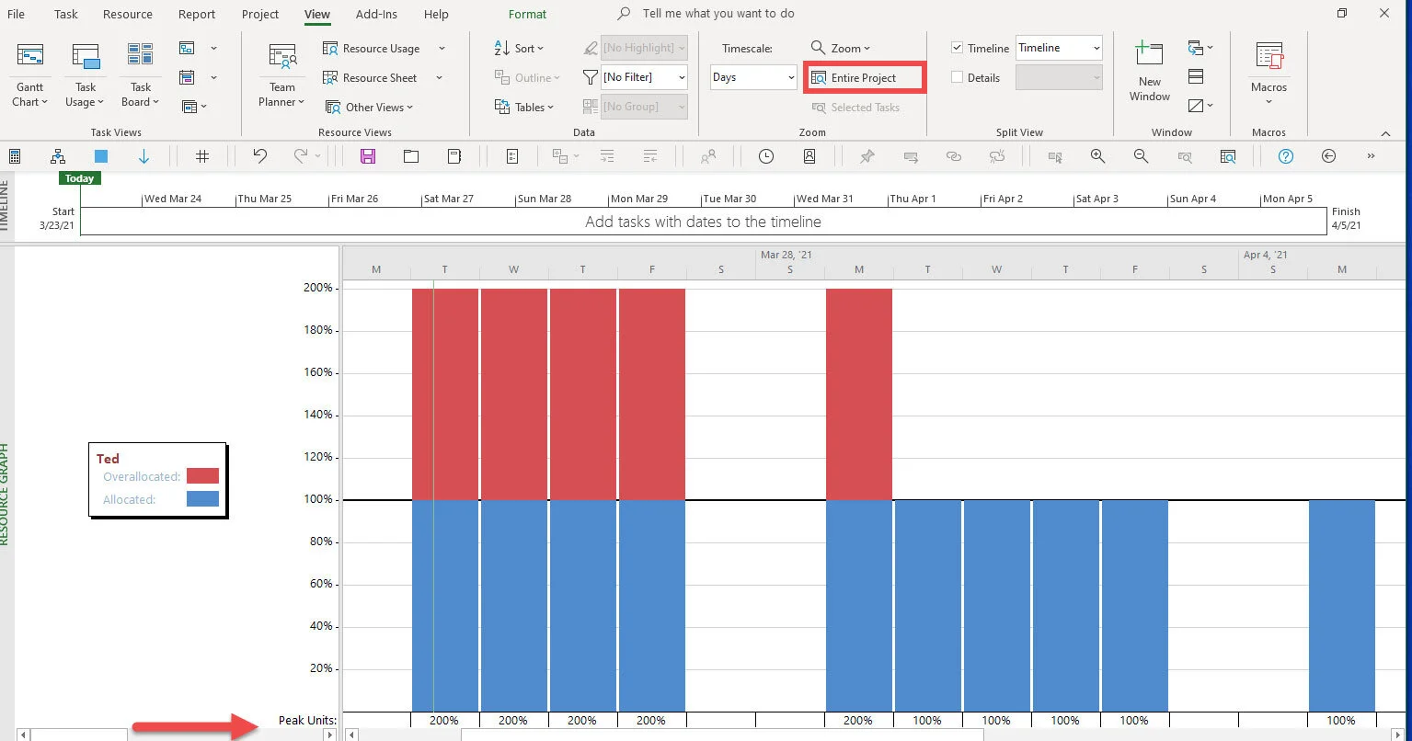Click the left pane scroll right arrow

(329, 735)
